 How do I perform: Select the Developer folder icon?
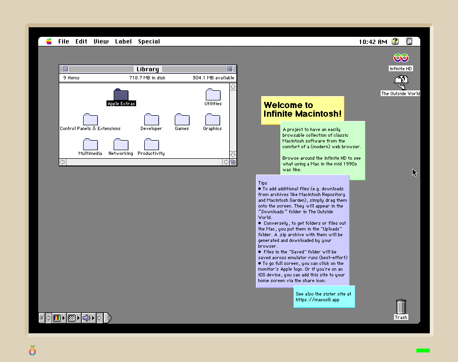coord(151,119)
